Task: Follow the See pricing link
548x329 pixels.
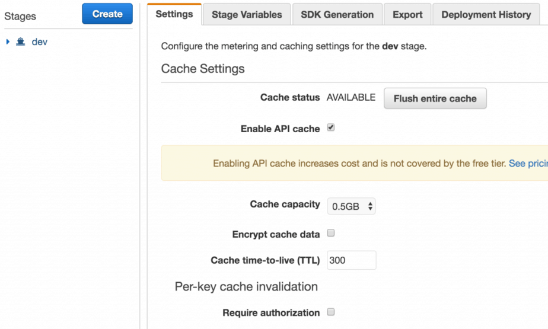Action: tap(528, 163)
